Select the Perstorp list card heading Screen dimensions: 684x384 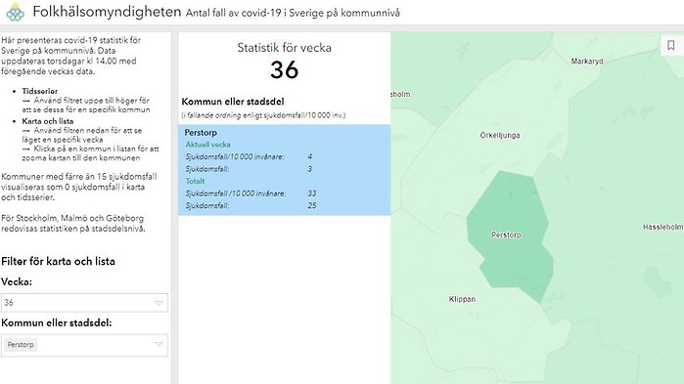pyautogui.click(x=201, y=132)
